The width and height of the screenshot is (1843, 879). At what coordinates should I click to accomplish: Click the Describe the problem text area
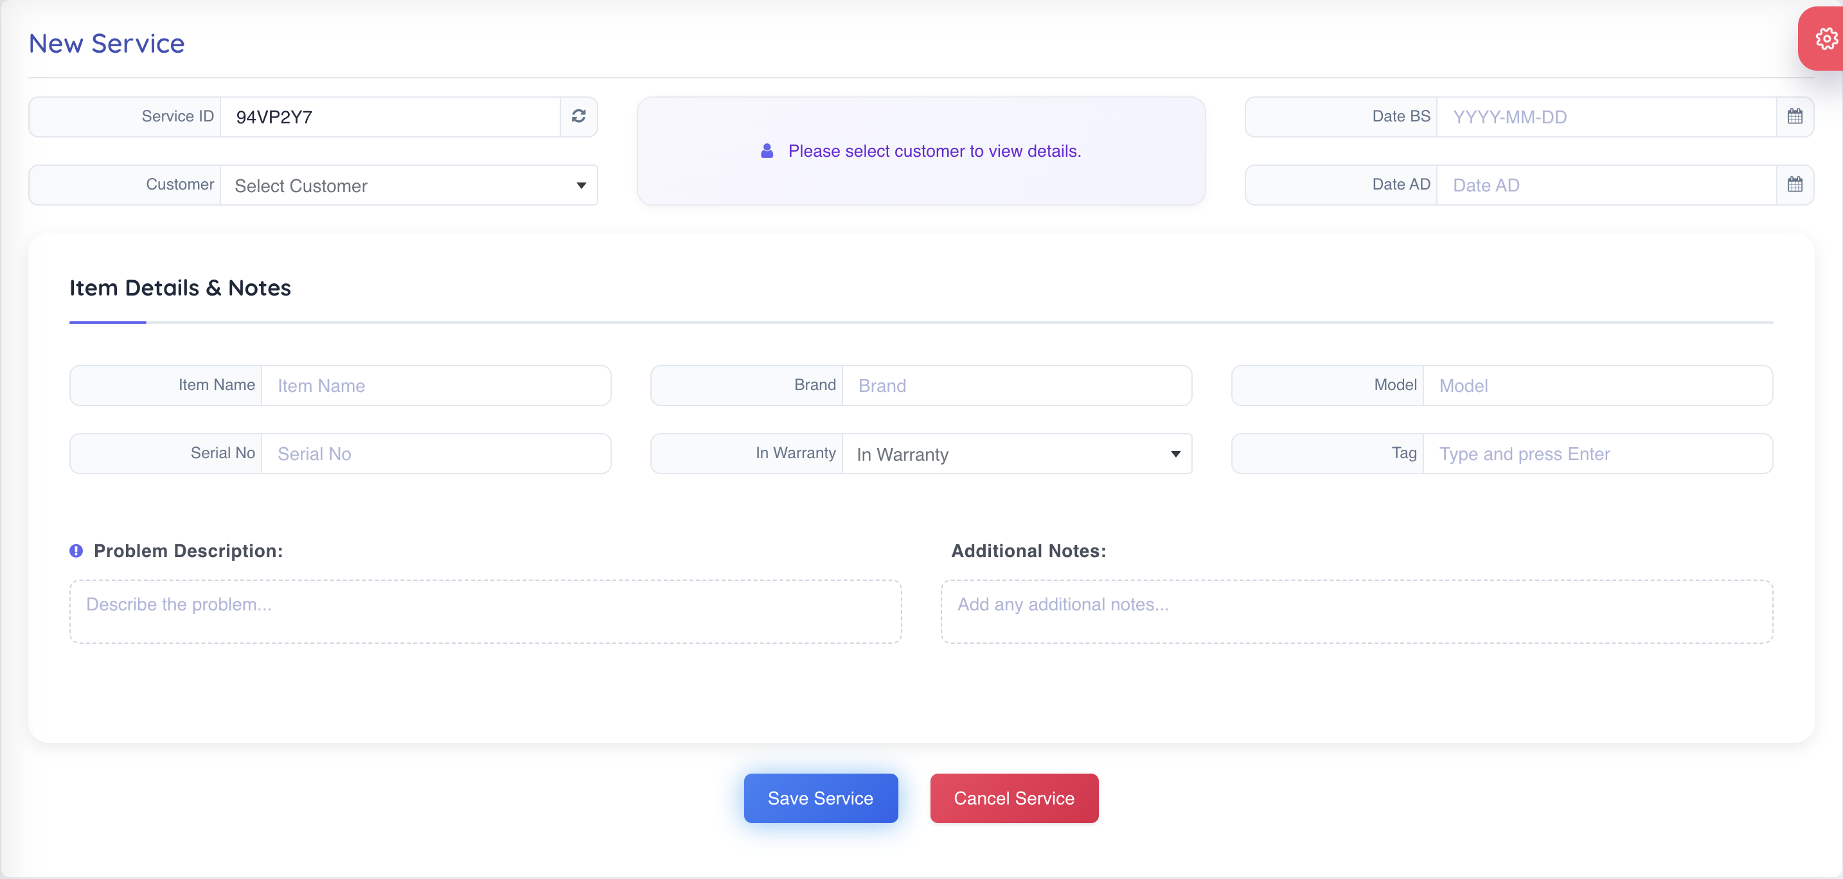coord(485,612)
